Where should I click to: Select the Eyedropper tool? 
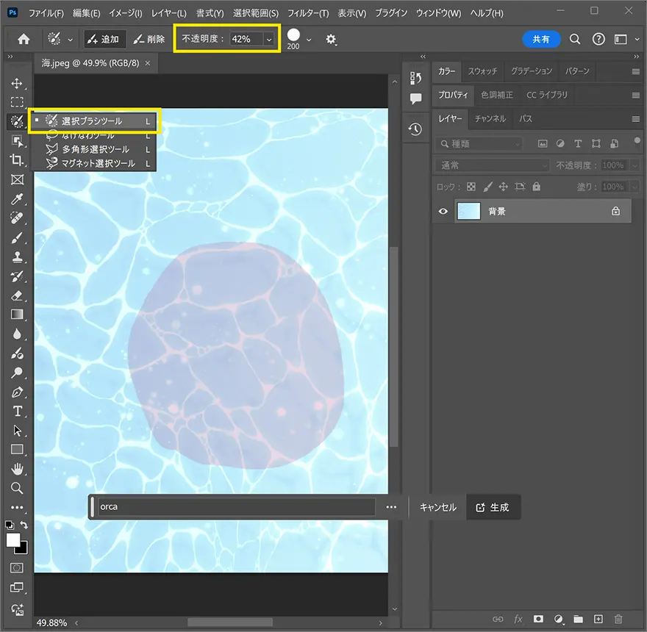coord(16,199)
